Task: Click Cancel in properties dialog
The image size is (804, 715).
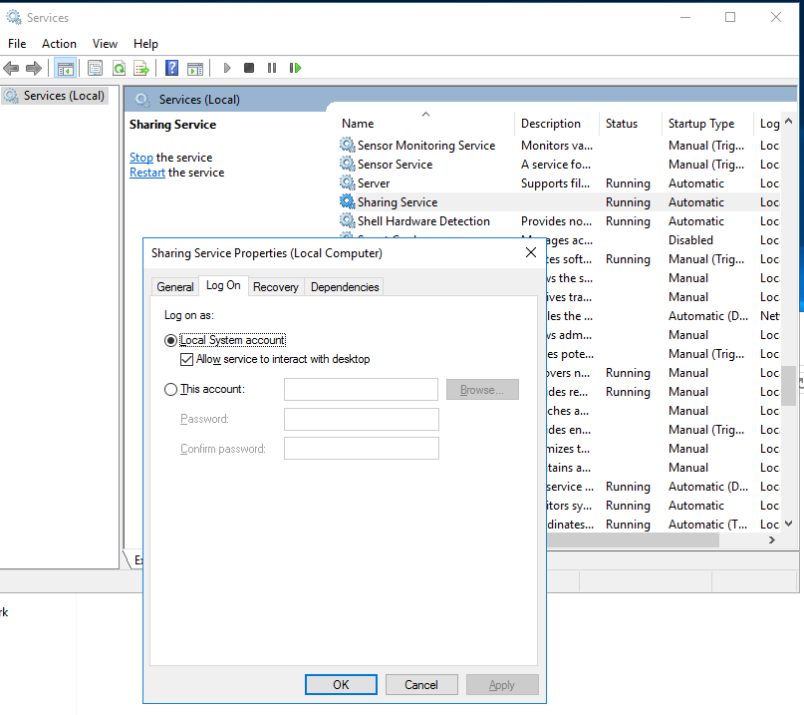Action: coord(421,685)
